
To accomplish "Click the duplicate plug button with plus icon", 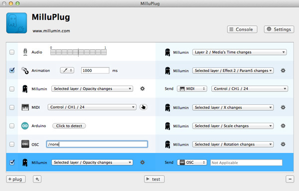I will coord(37,179).
